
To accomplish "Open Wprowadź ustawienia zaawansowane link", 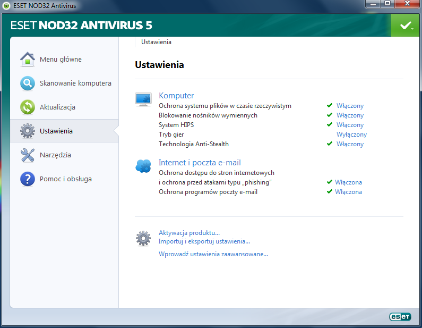I will coord(213,254).
